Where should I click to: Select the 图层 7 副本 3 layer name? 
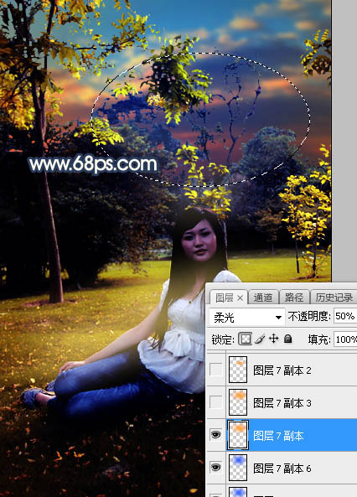(282, 403)
